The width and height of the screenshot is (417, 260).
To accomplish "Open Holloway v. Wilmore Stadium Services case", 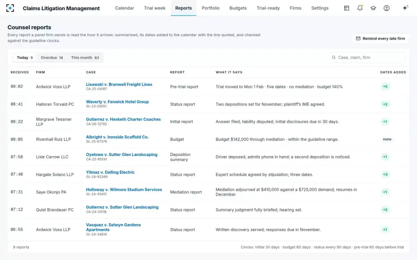I will click(124, 190).
